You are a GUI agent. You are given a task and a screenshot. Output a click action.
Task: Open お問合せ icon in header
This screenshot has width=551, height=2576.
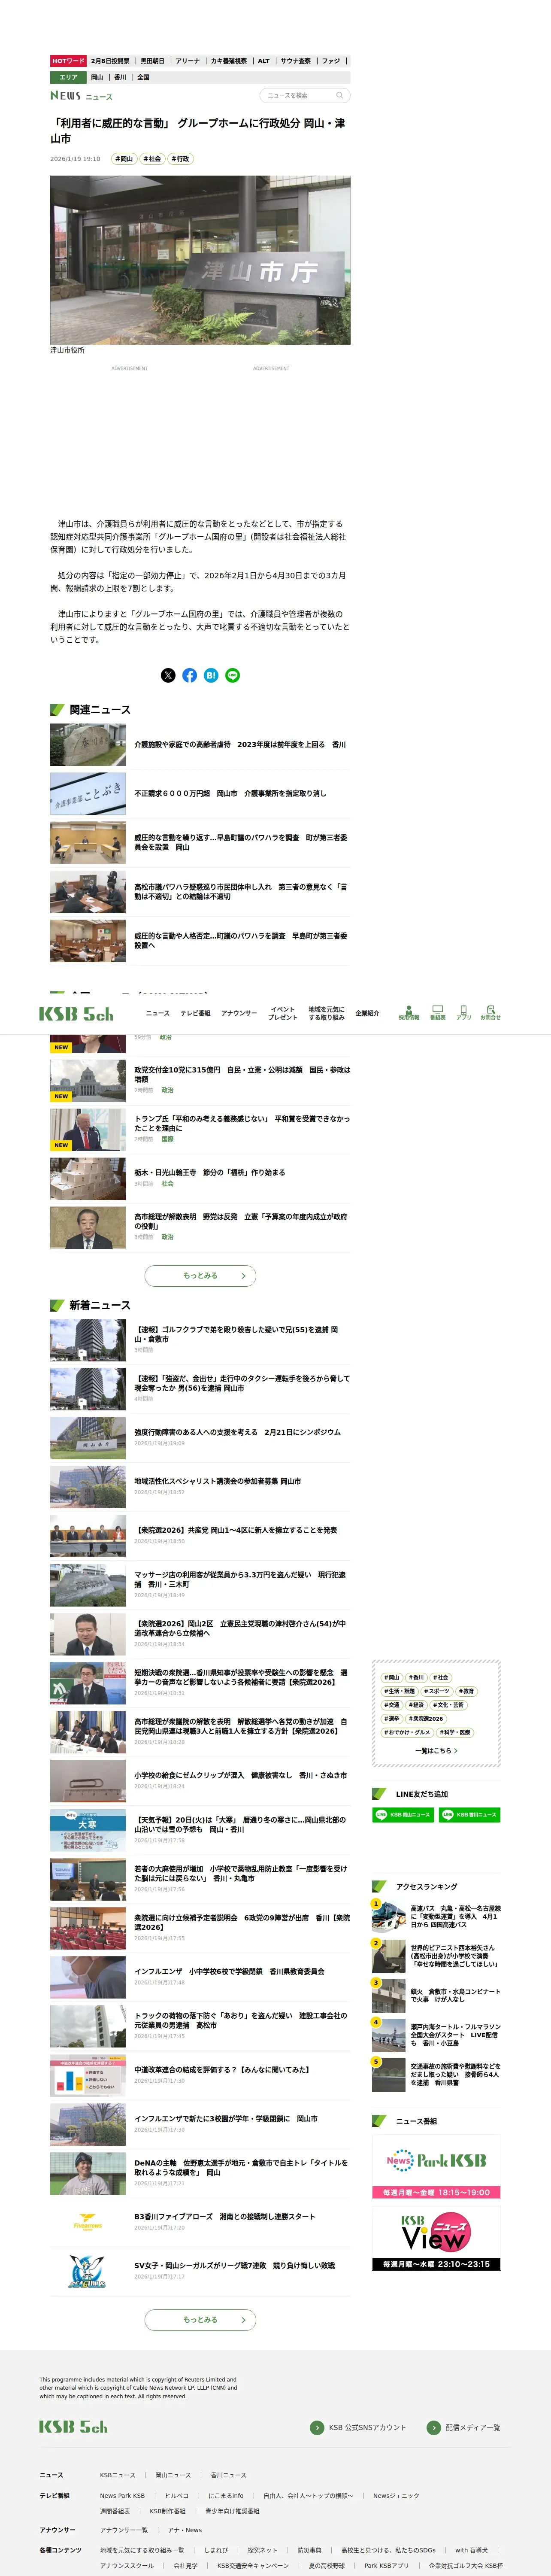point(490,1012)
